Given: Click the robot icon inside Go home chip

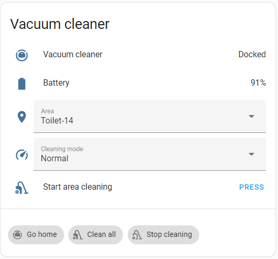Looking at the screenshot, I should [17, 235].
